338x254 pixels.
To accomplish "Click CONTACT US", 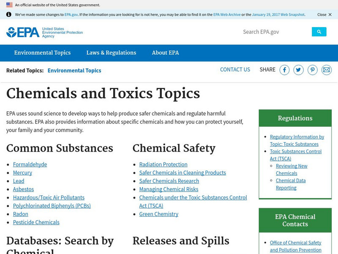I will coord(235,69).
